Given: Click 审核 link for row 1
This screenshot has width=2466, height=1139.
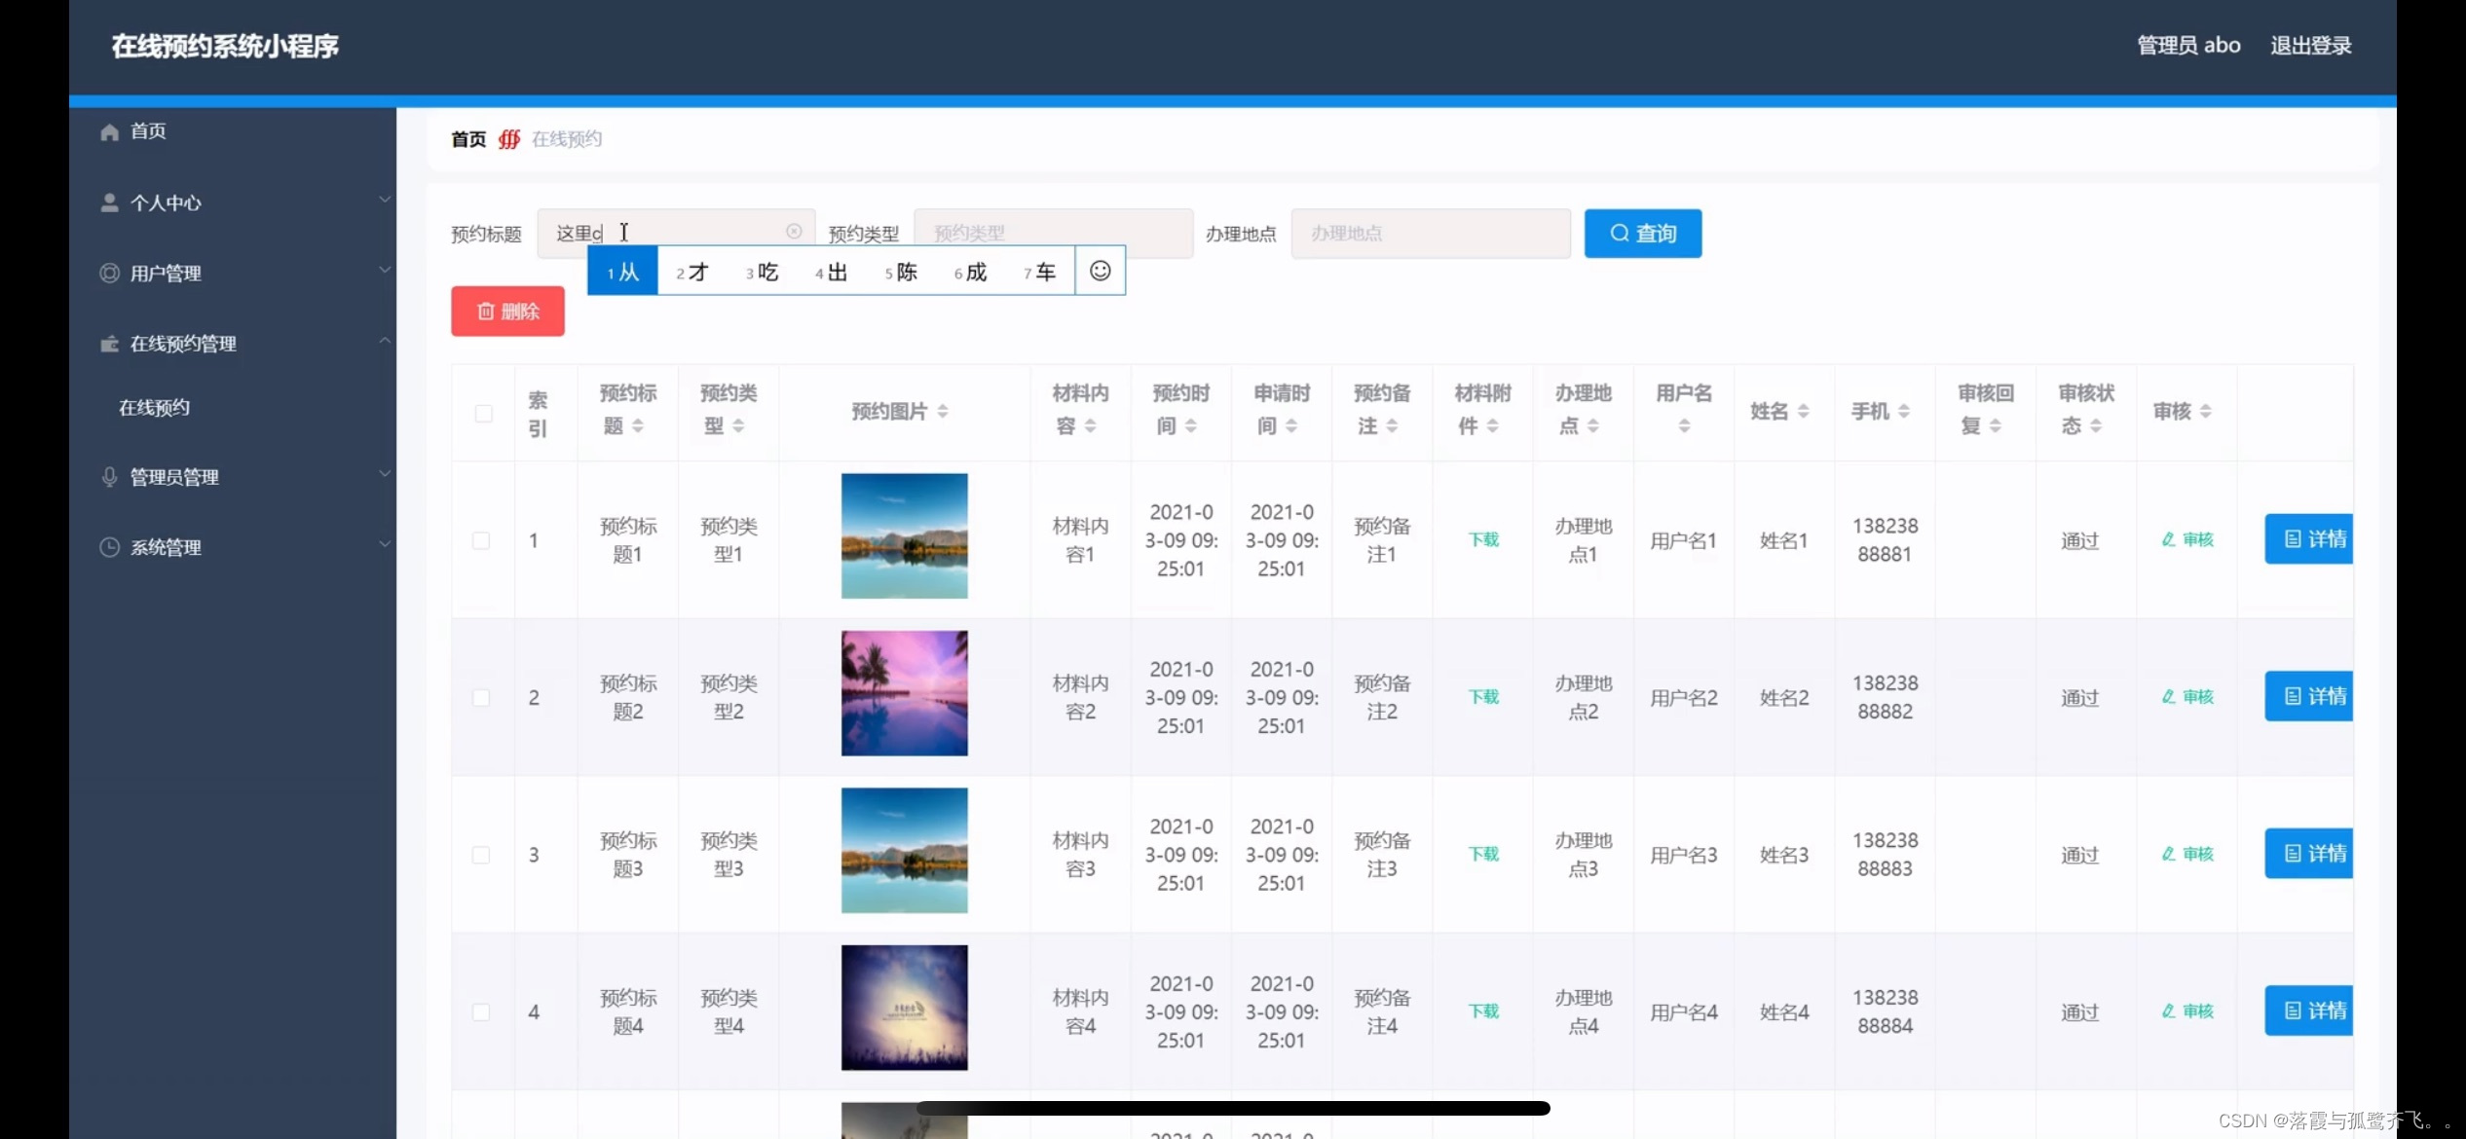Looking at the screenshot, I should click(x=2187, y=539).
